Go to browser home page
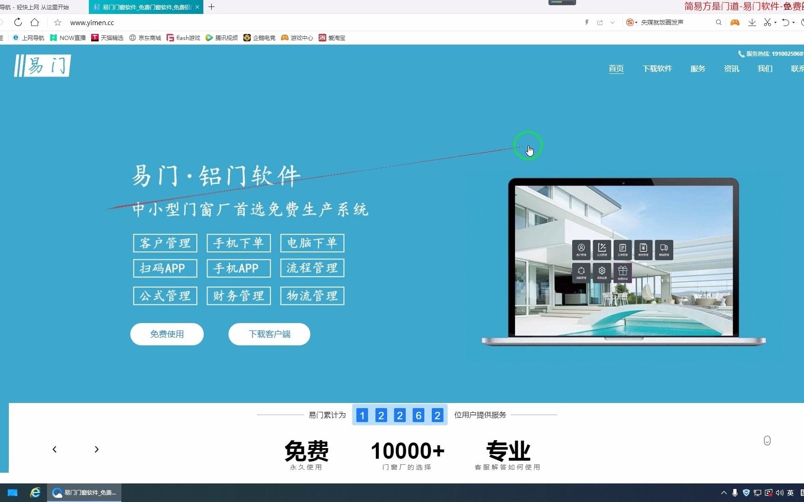Image resolution: width=804 pixels, height=502 pixels. pyautogui.click(x=34, y=22)
